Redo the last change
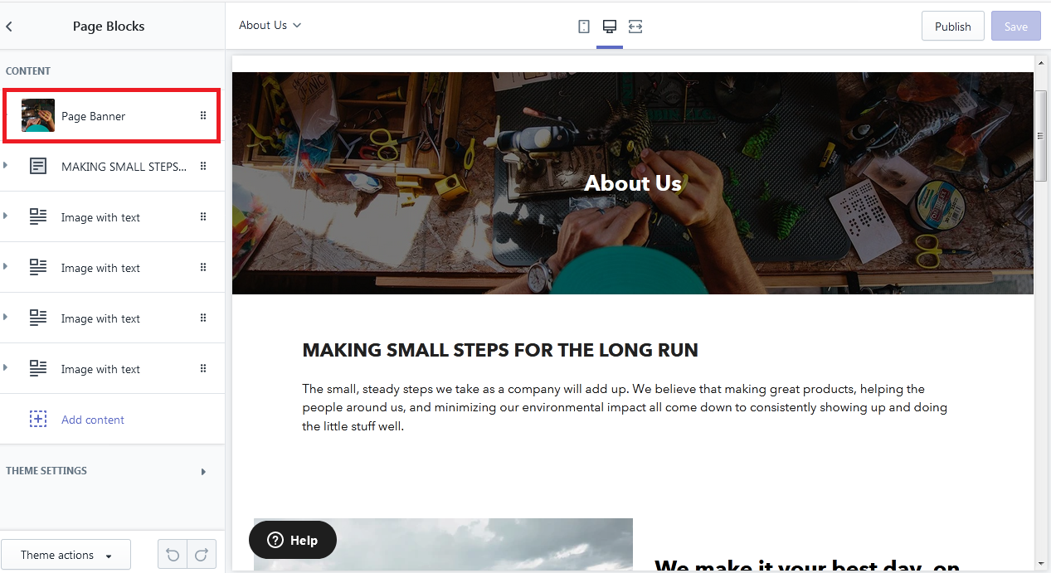This screenshot has width=1051, height=573. tap(202, 555)
